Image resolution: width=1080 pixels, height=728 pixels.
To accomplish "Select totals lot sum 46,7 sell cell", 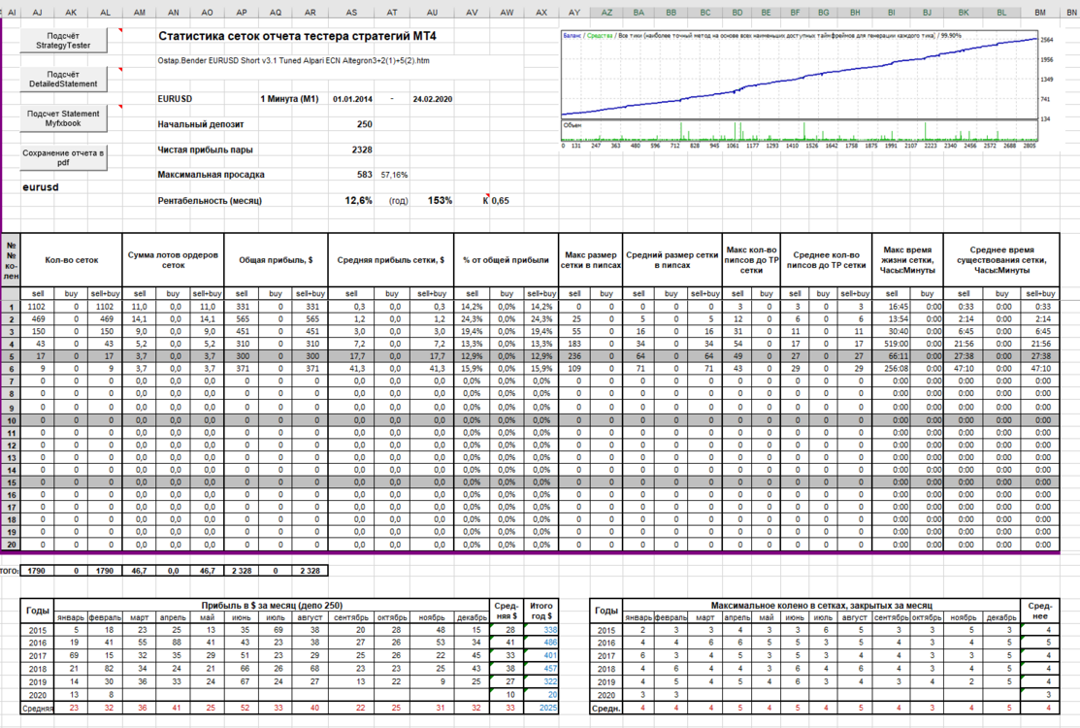I will pos(139,571).
